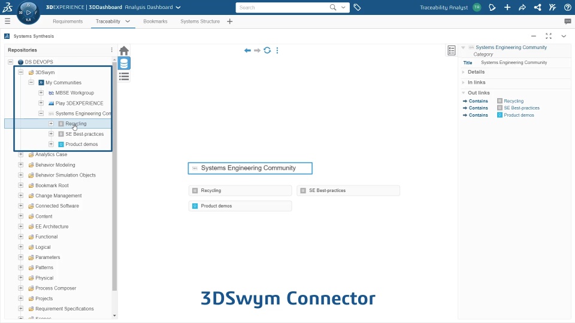Click the Recycling out link
Viewport: 575px width, 323px height.
pyautogui.click(x=513, y=100)
